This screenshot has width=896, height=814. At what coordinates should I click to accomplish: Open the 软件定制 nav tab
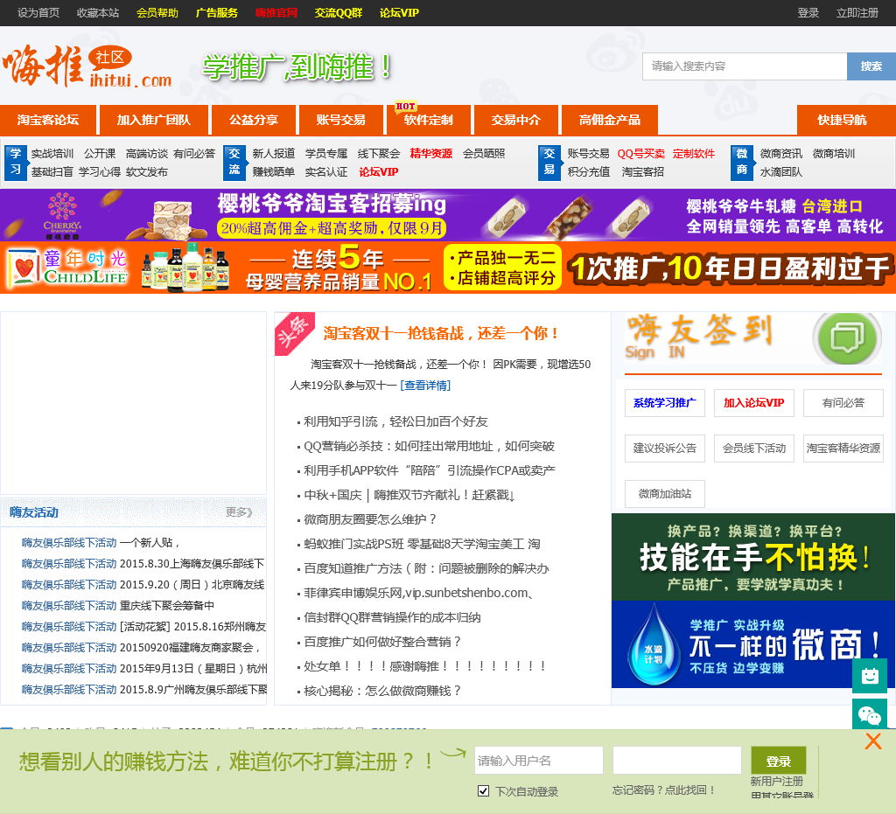(x=429, y=120)
